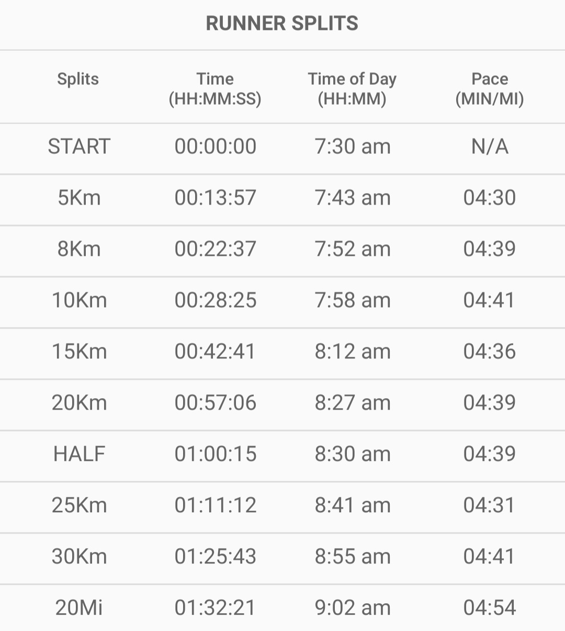Click the 00:42:41 time cell
Screen dimensions: 565x631
pyautogui.click(x=216, y=352)
